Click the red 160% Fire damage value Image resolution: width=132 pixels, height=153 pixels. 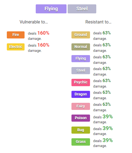[43, 33]
